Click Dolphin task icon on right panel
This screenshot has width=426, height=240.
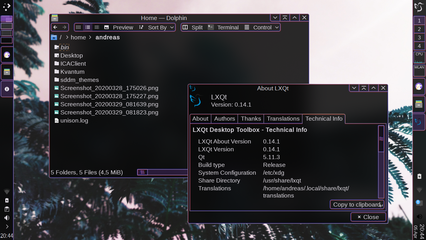419,104
